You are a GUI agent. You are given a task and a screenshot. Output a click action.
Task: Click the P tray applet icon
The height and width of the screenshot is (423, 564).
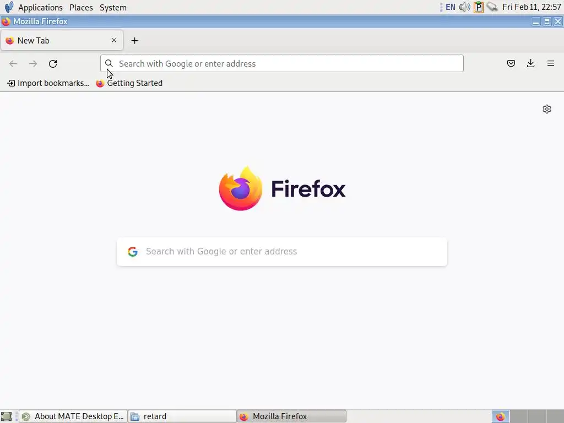point(479,7)
